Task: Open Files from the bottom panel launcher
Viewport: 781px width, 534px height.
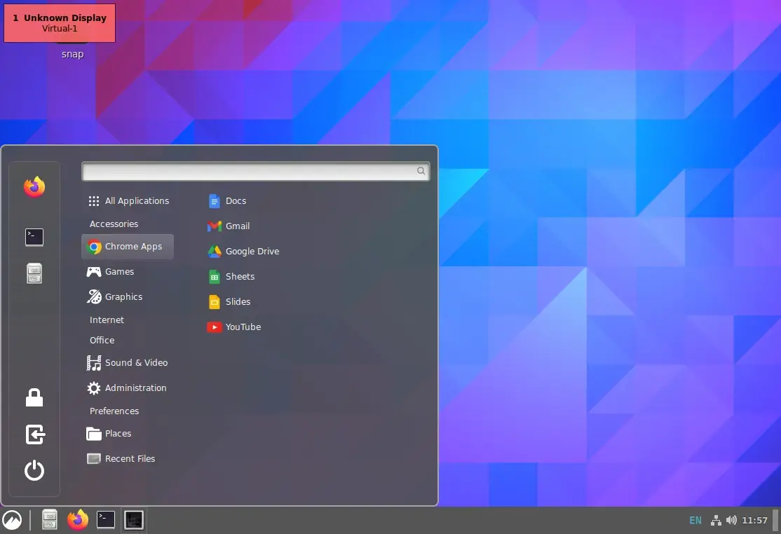Action: (x=49, y=520)
